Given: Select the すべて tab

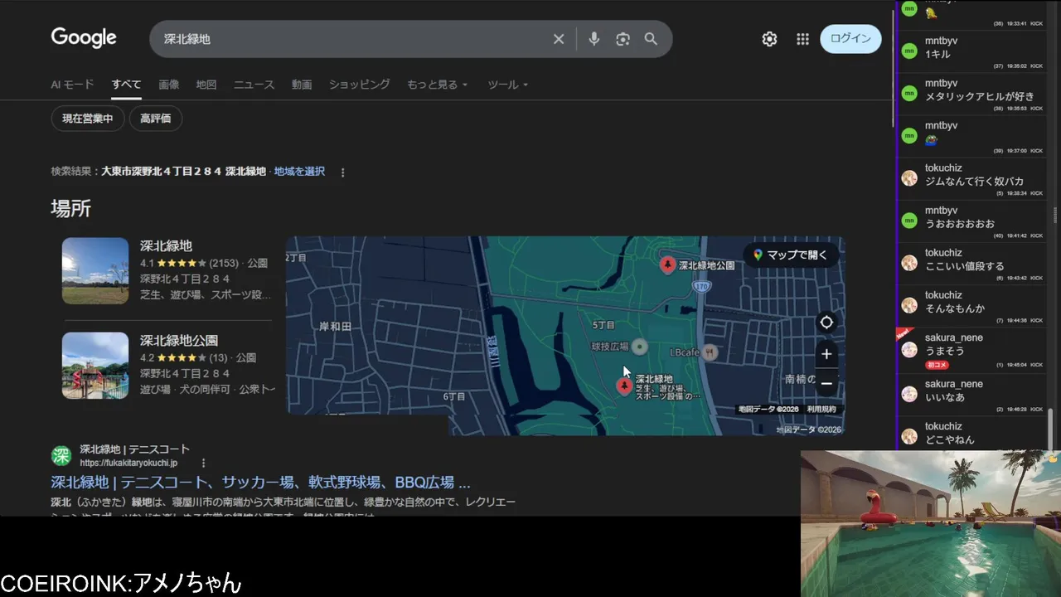Looking at the screenshot, I should [x=127, y=85].
